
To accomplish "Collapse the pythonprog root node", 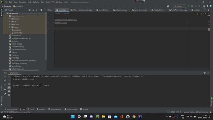I will pyautogui.click(x=5, y=13).
